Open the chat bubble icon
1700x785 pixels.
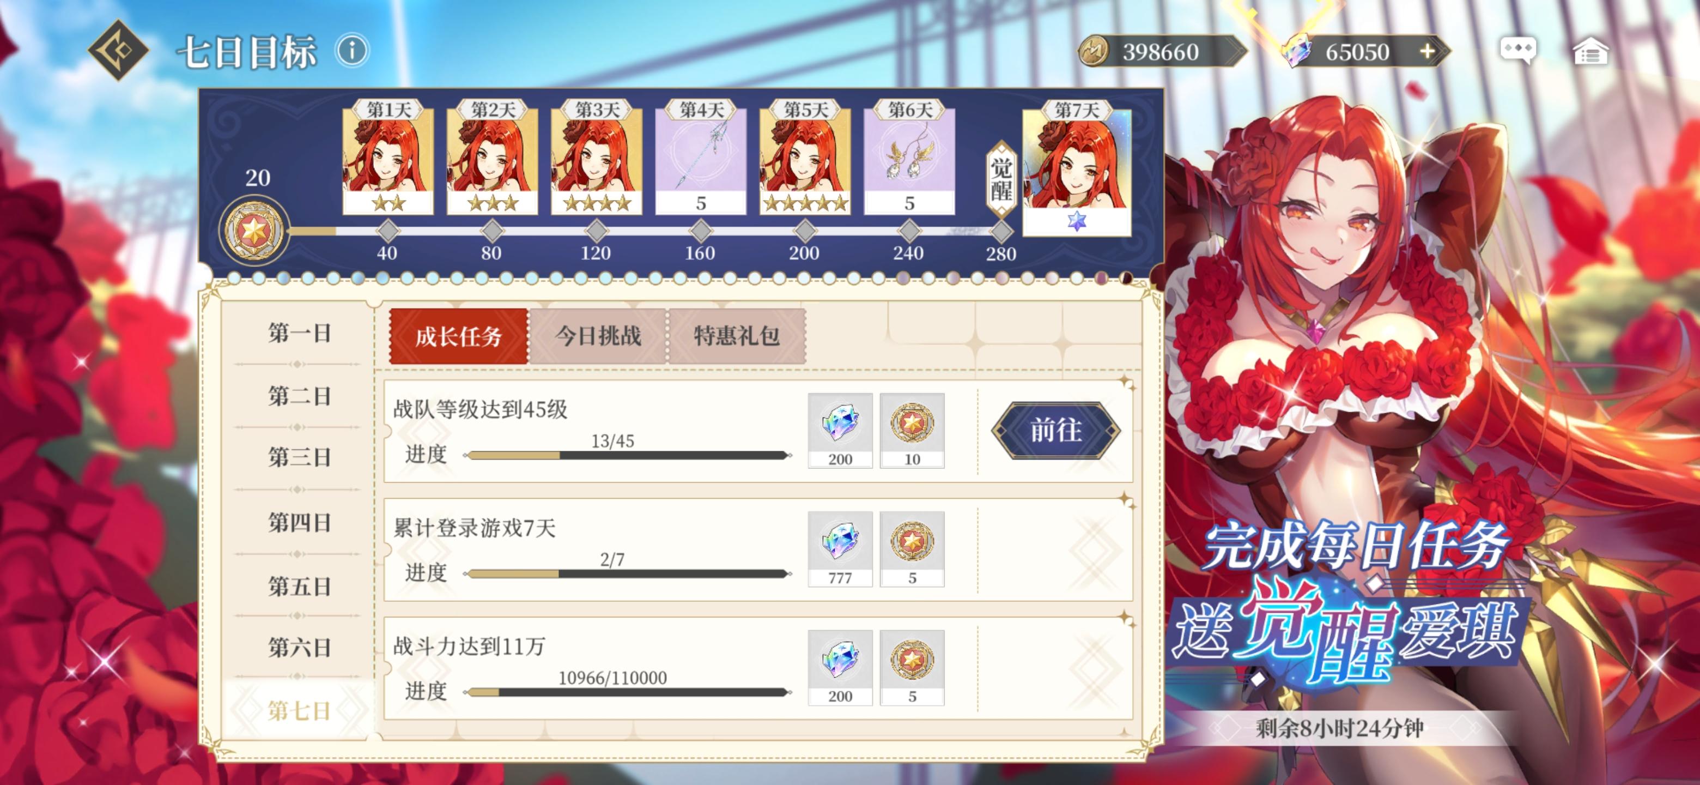coord(1518,51)
